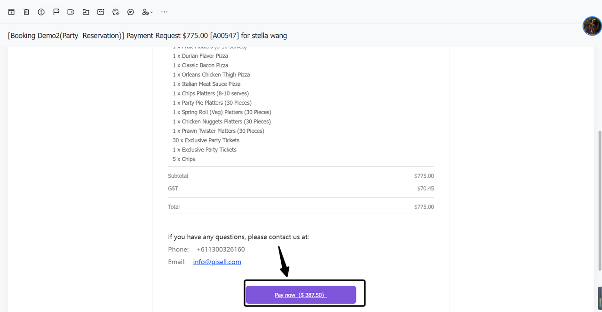Click the speech bubble with arrow icon
602x312 pixels.
pos(116,12)
